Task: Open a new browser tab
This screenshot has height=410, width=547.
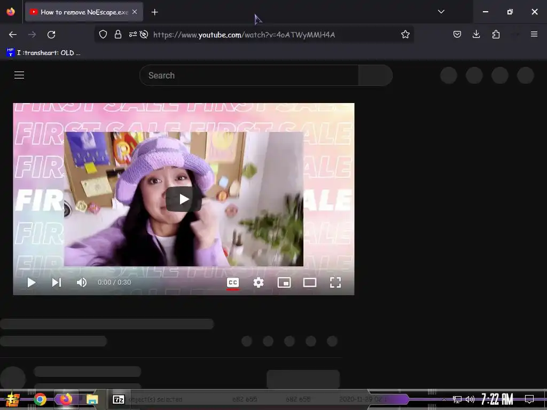Action: coord(154,12)
